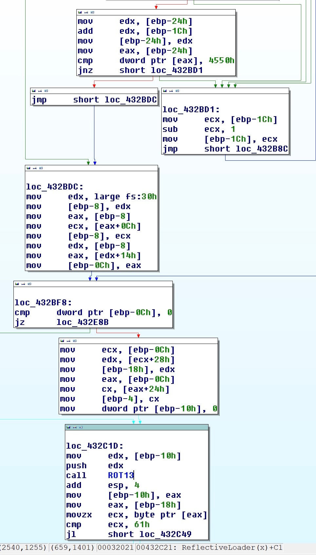
Task: Click node color icon of mov ecx, [ebp-0Ch] block
Action: (x=62, y=341)
